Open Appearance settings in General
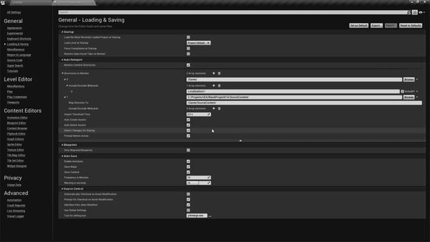Viewport: 430px width, 242px height. (14, 28)
